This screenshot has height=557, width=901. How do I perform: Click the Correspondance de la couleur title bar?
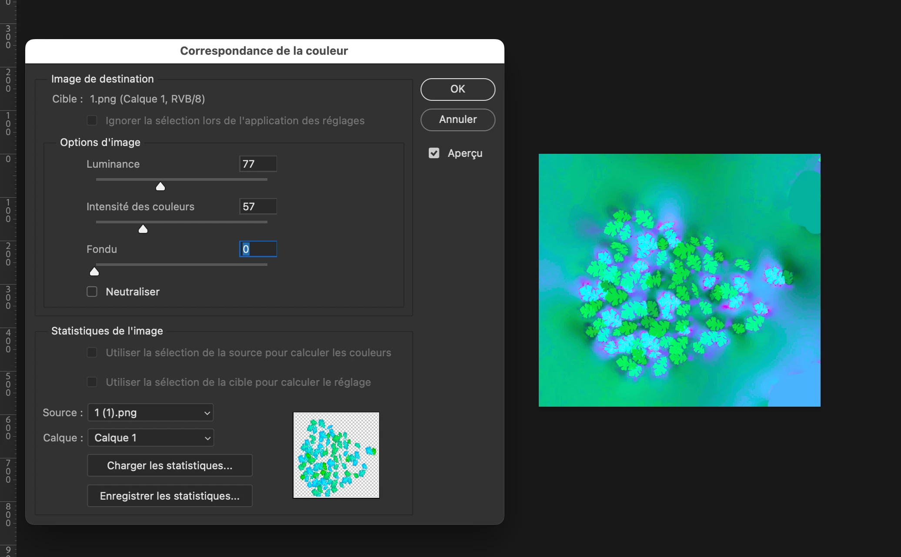[x=264, y=51]
